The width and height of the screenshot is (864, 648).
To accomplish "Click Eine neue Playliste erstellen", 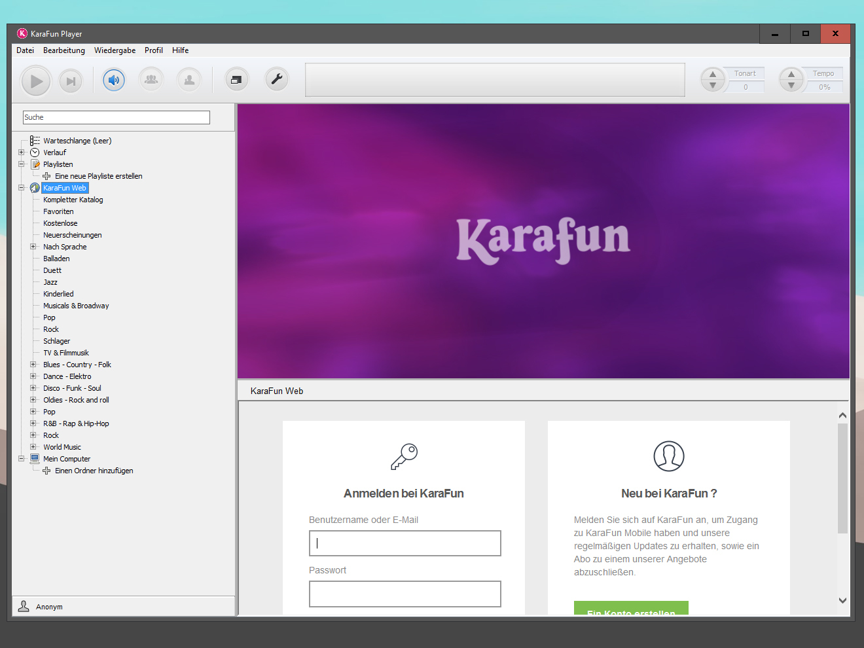I will coord(98,176).
